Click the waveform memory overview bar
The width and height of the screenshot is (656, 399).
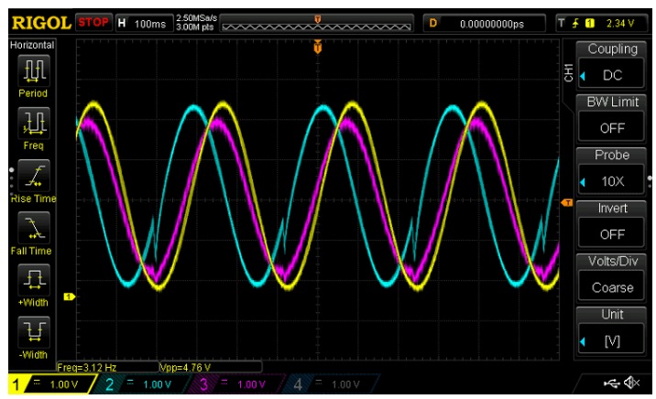tap(317, 24)
